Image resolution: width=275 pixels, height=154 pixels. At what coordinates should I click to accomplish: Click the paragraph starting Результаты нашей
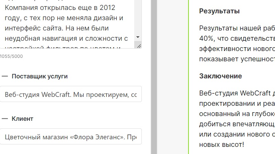[x=237, y=43]
